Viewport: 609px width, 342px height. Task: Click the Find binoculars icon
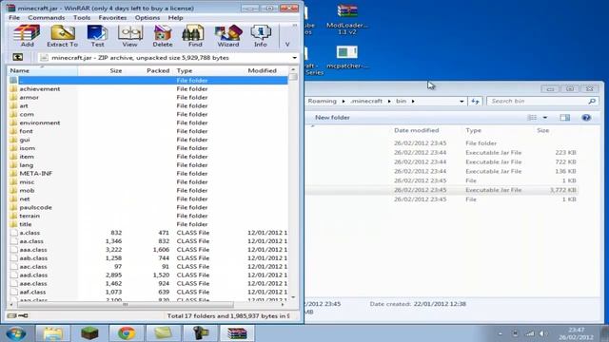[195, 36]
